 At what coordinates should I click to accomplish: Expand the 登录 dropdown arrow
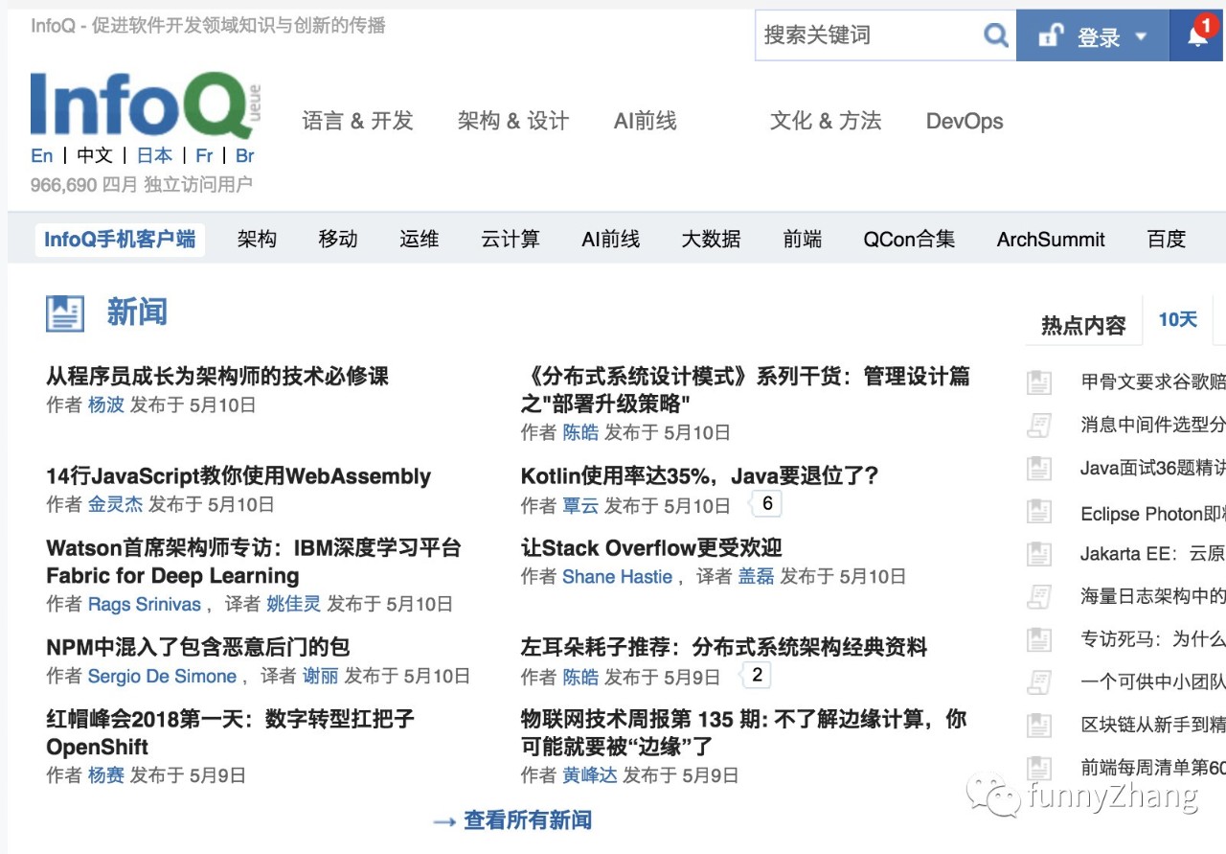pos(1141,36)
